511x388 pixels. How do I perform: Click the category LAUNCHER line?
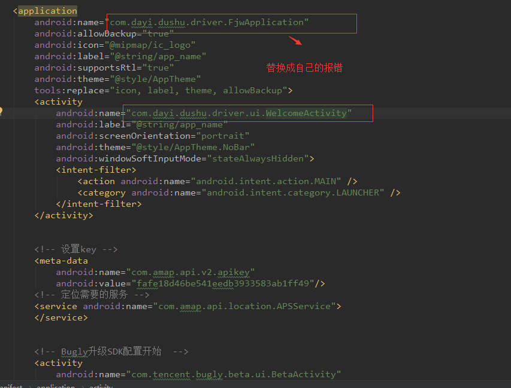coord(239,193)
